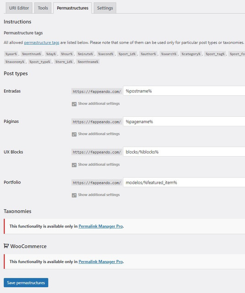
Task: Click the WooCommerce cart icon
Action: [6, 246]
